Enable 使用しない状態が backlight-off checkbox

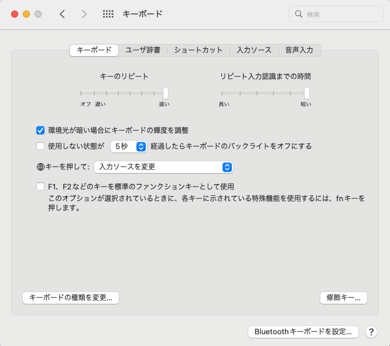(x=40, y=146)
